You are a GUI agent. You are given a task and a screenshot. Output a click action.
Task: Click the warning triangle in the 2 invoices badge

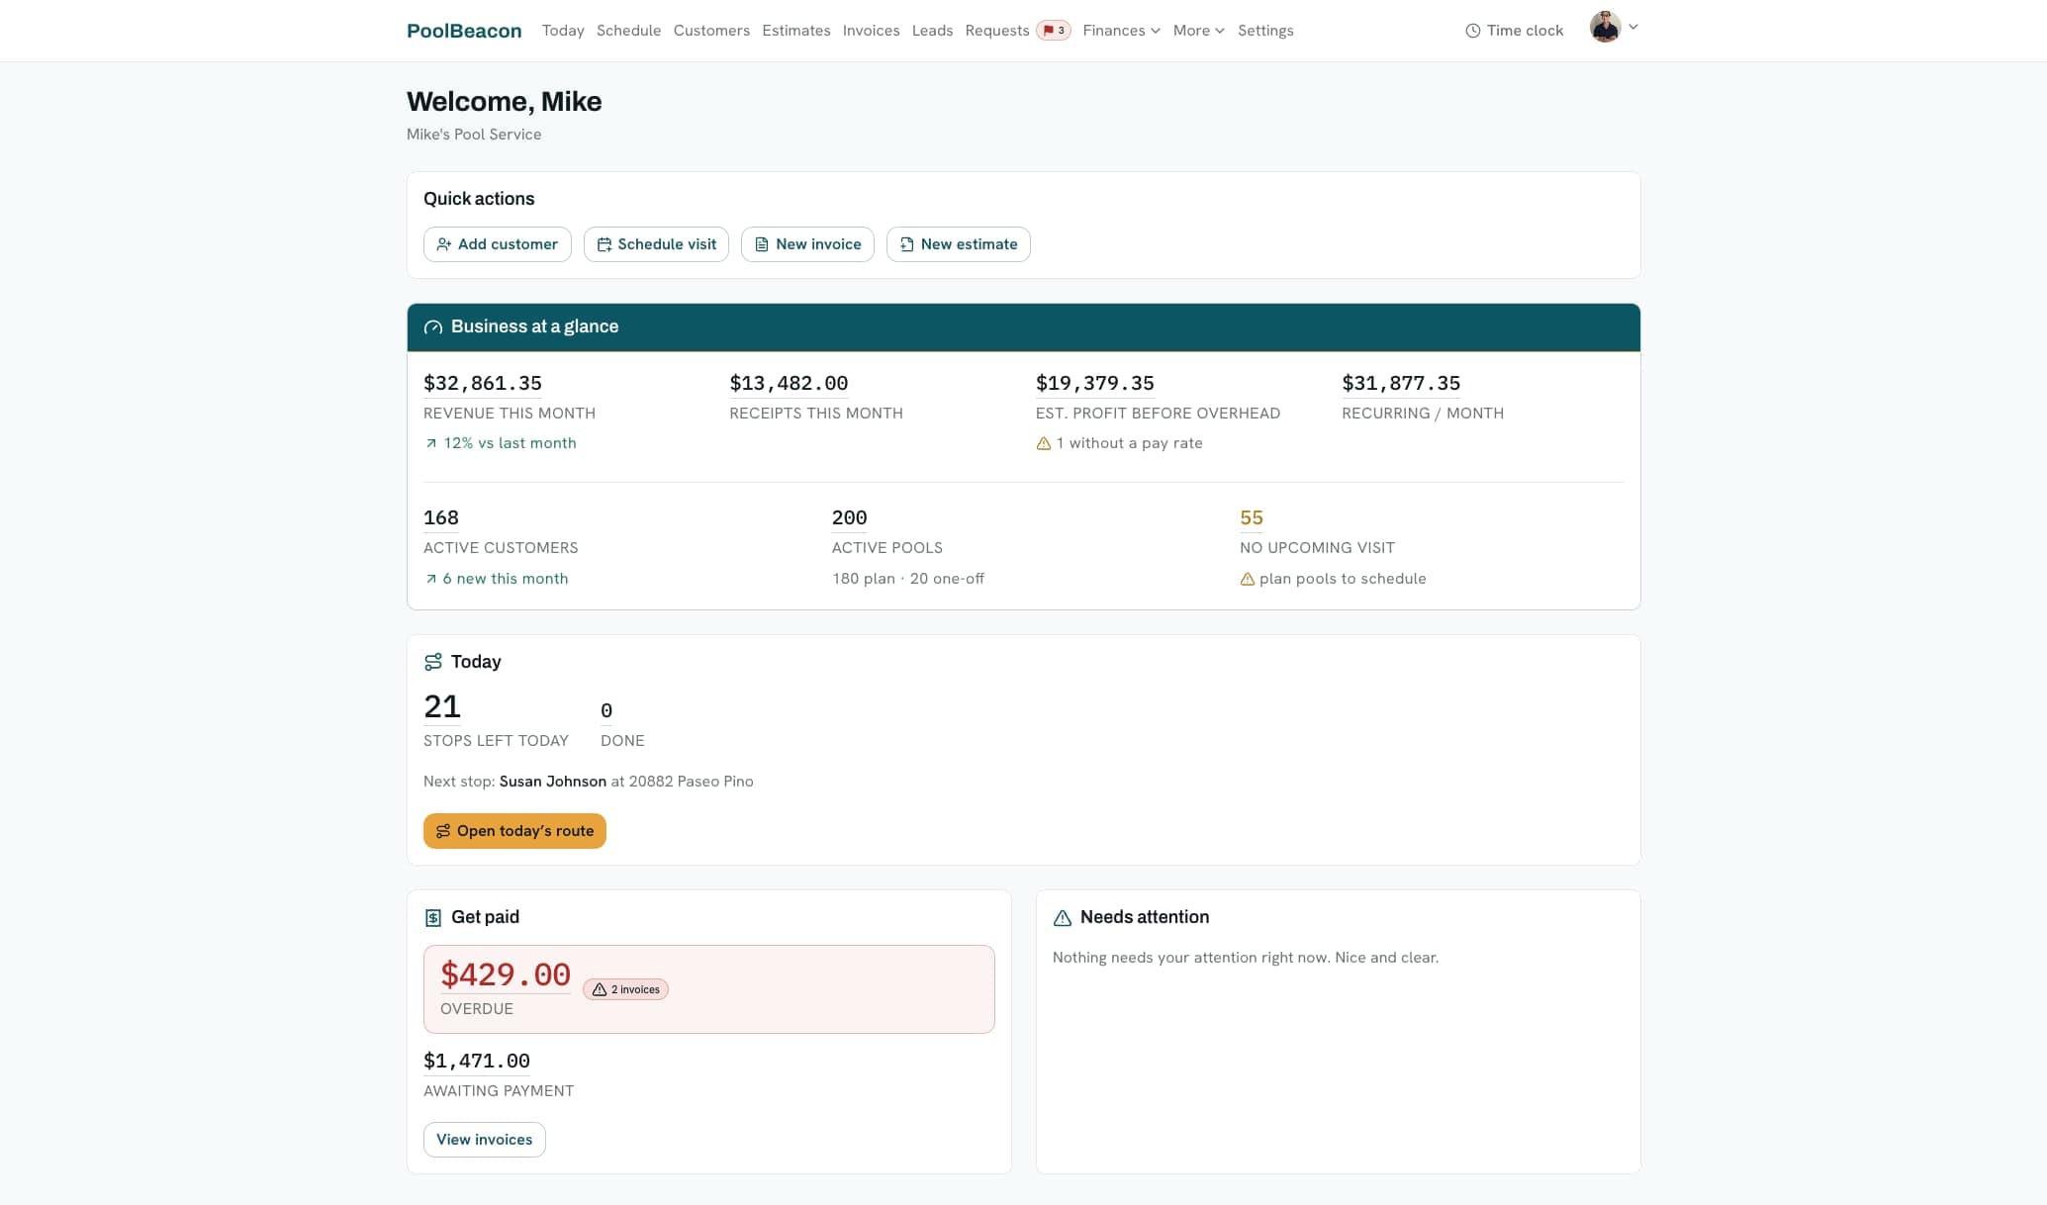[x=600, y=989]
